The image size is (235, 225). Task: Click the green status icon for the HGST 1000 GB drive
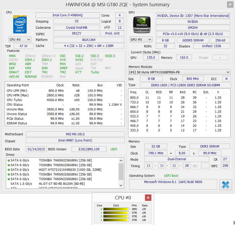click(9, 170)
